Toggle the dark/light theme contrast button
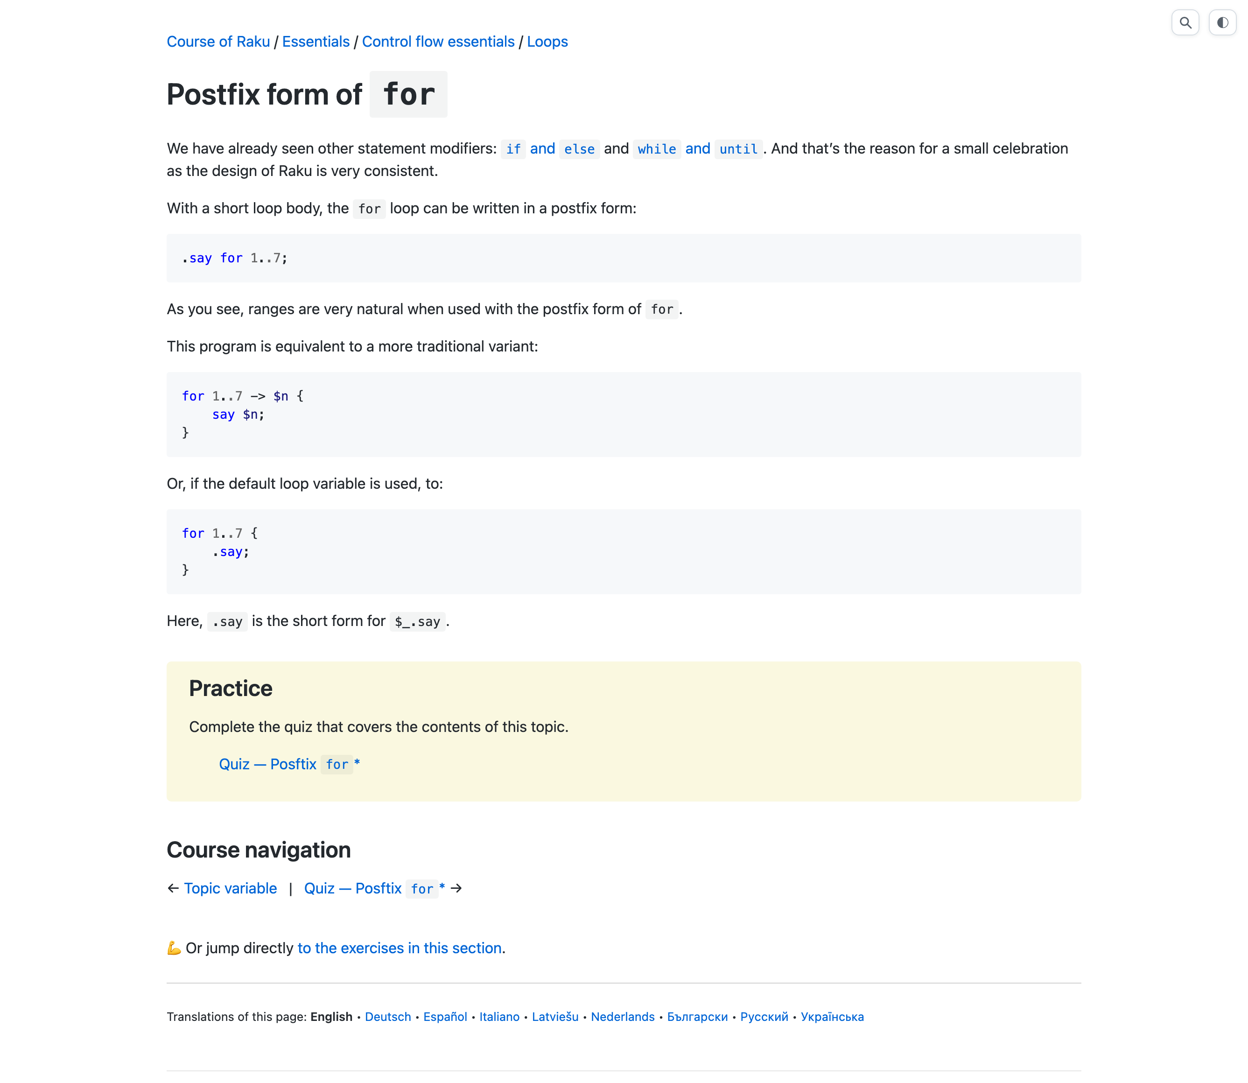This screenshot has height=1083, width=1248. pos(1222,23)
